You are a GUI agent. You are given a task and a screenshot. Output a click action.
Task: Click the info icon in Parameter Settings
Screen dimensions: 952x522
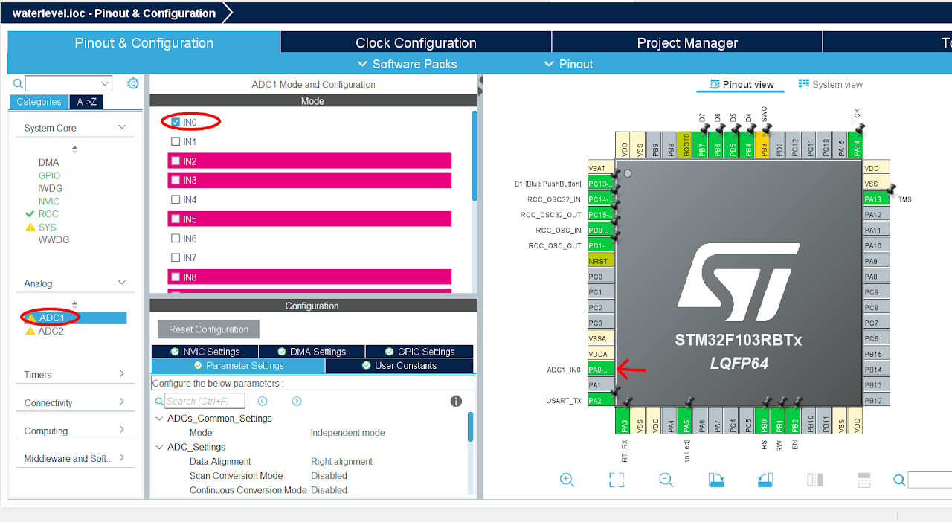click(x=457, y=401)
